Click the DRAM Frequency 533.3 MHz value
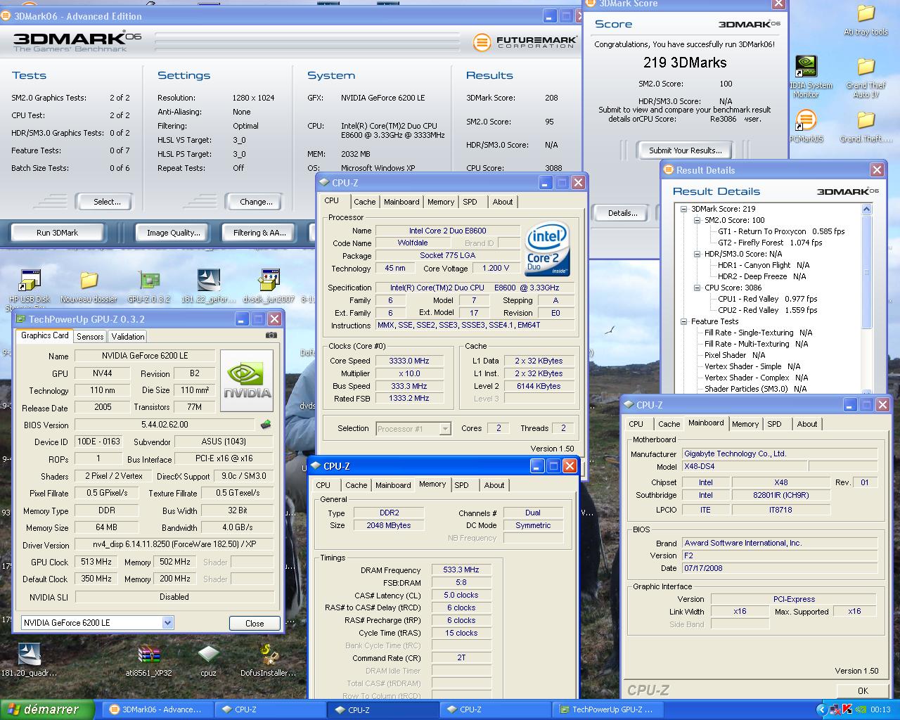Image resolution: width=900 pixels, height=720 pixels. (461, 570)
